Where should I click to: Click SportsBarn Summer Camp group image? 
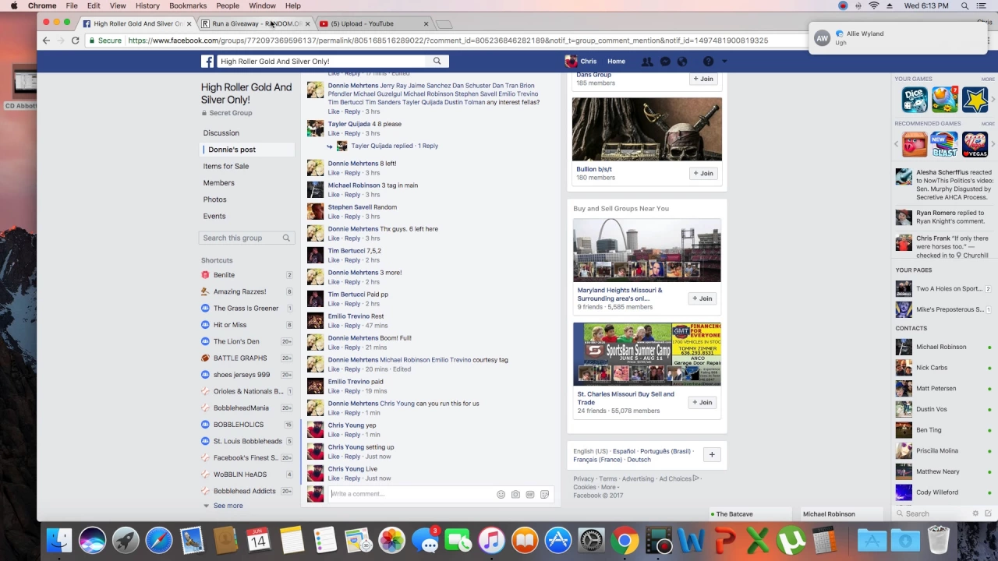tap(647, 355)
